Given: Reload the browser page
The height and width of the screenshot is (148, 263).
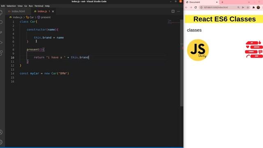Looking at the screenshot, I should [x=196, y=7].
